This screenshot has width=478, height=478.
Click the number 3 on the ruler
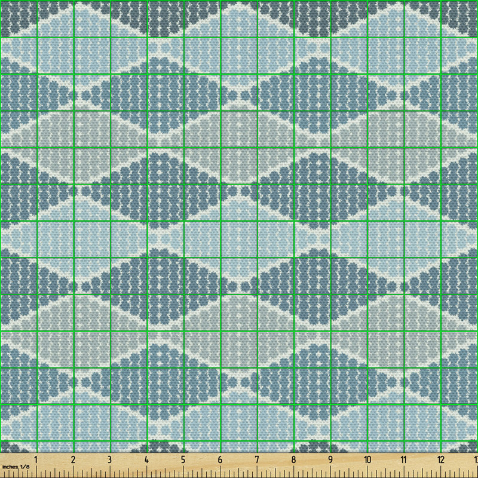[x=109, y=459]
